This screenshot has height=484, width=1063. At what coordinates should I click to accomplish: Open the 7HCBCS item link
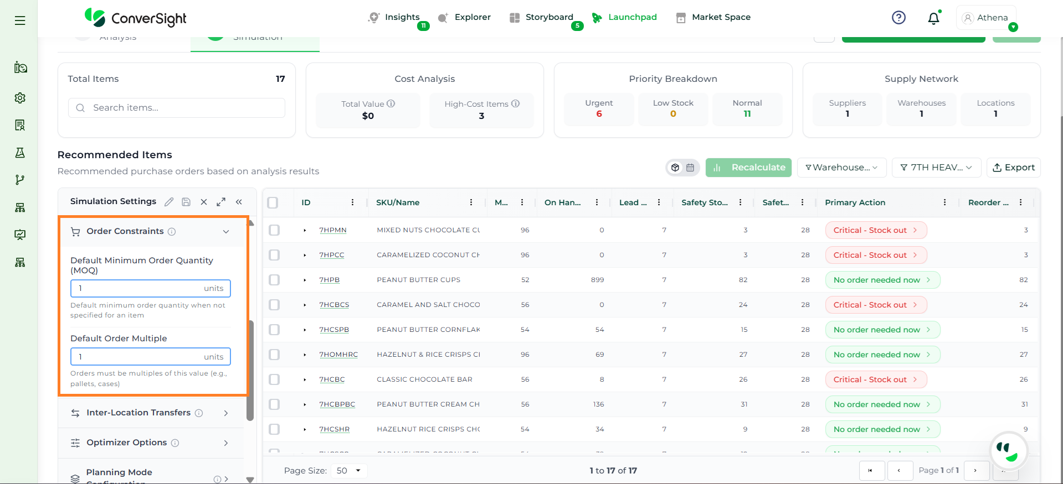(334, 305)
